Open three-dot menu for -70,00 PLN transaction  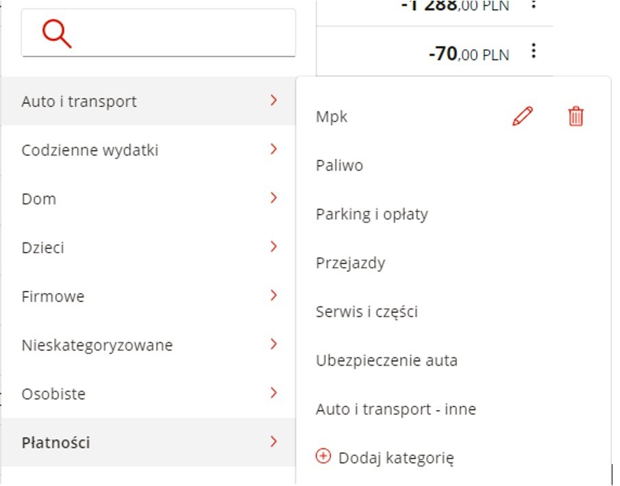534,51
